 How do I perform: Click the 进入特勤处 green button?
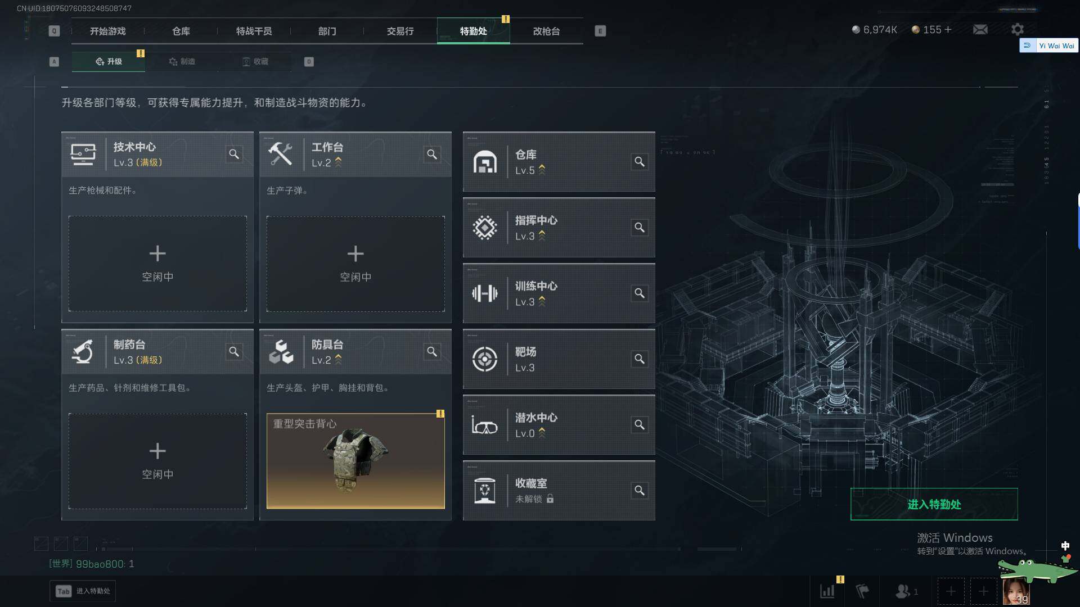(x=934, y=504)
